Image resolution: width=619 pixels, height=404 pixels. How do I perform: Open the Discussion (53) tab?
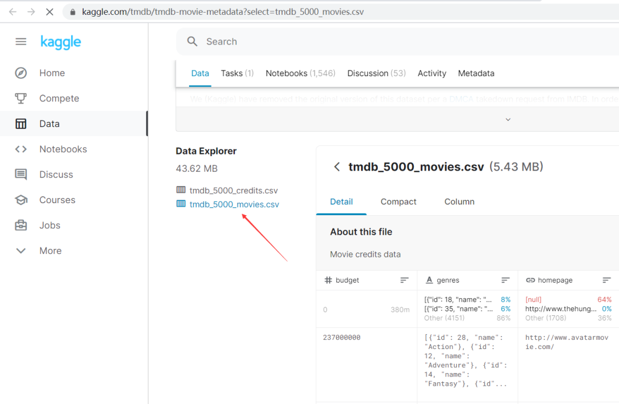pyautogui.click(x=377, y=73)
